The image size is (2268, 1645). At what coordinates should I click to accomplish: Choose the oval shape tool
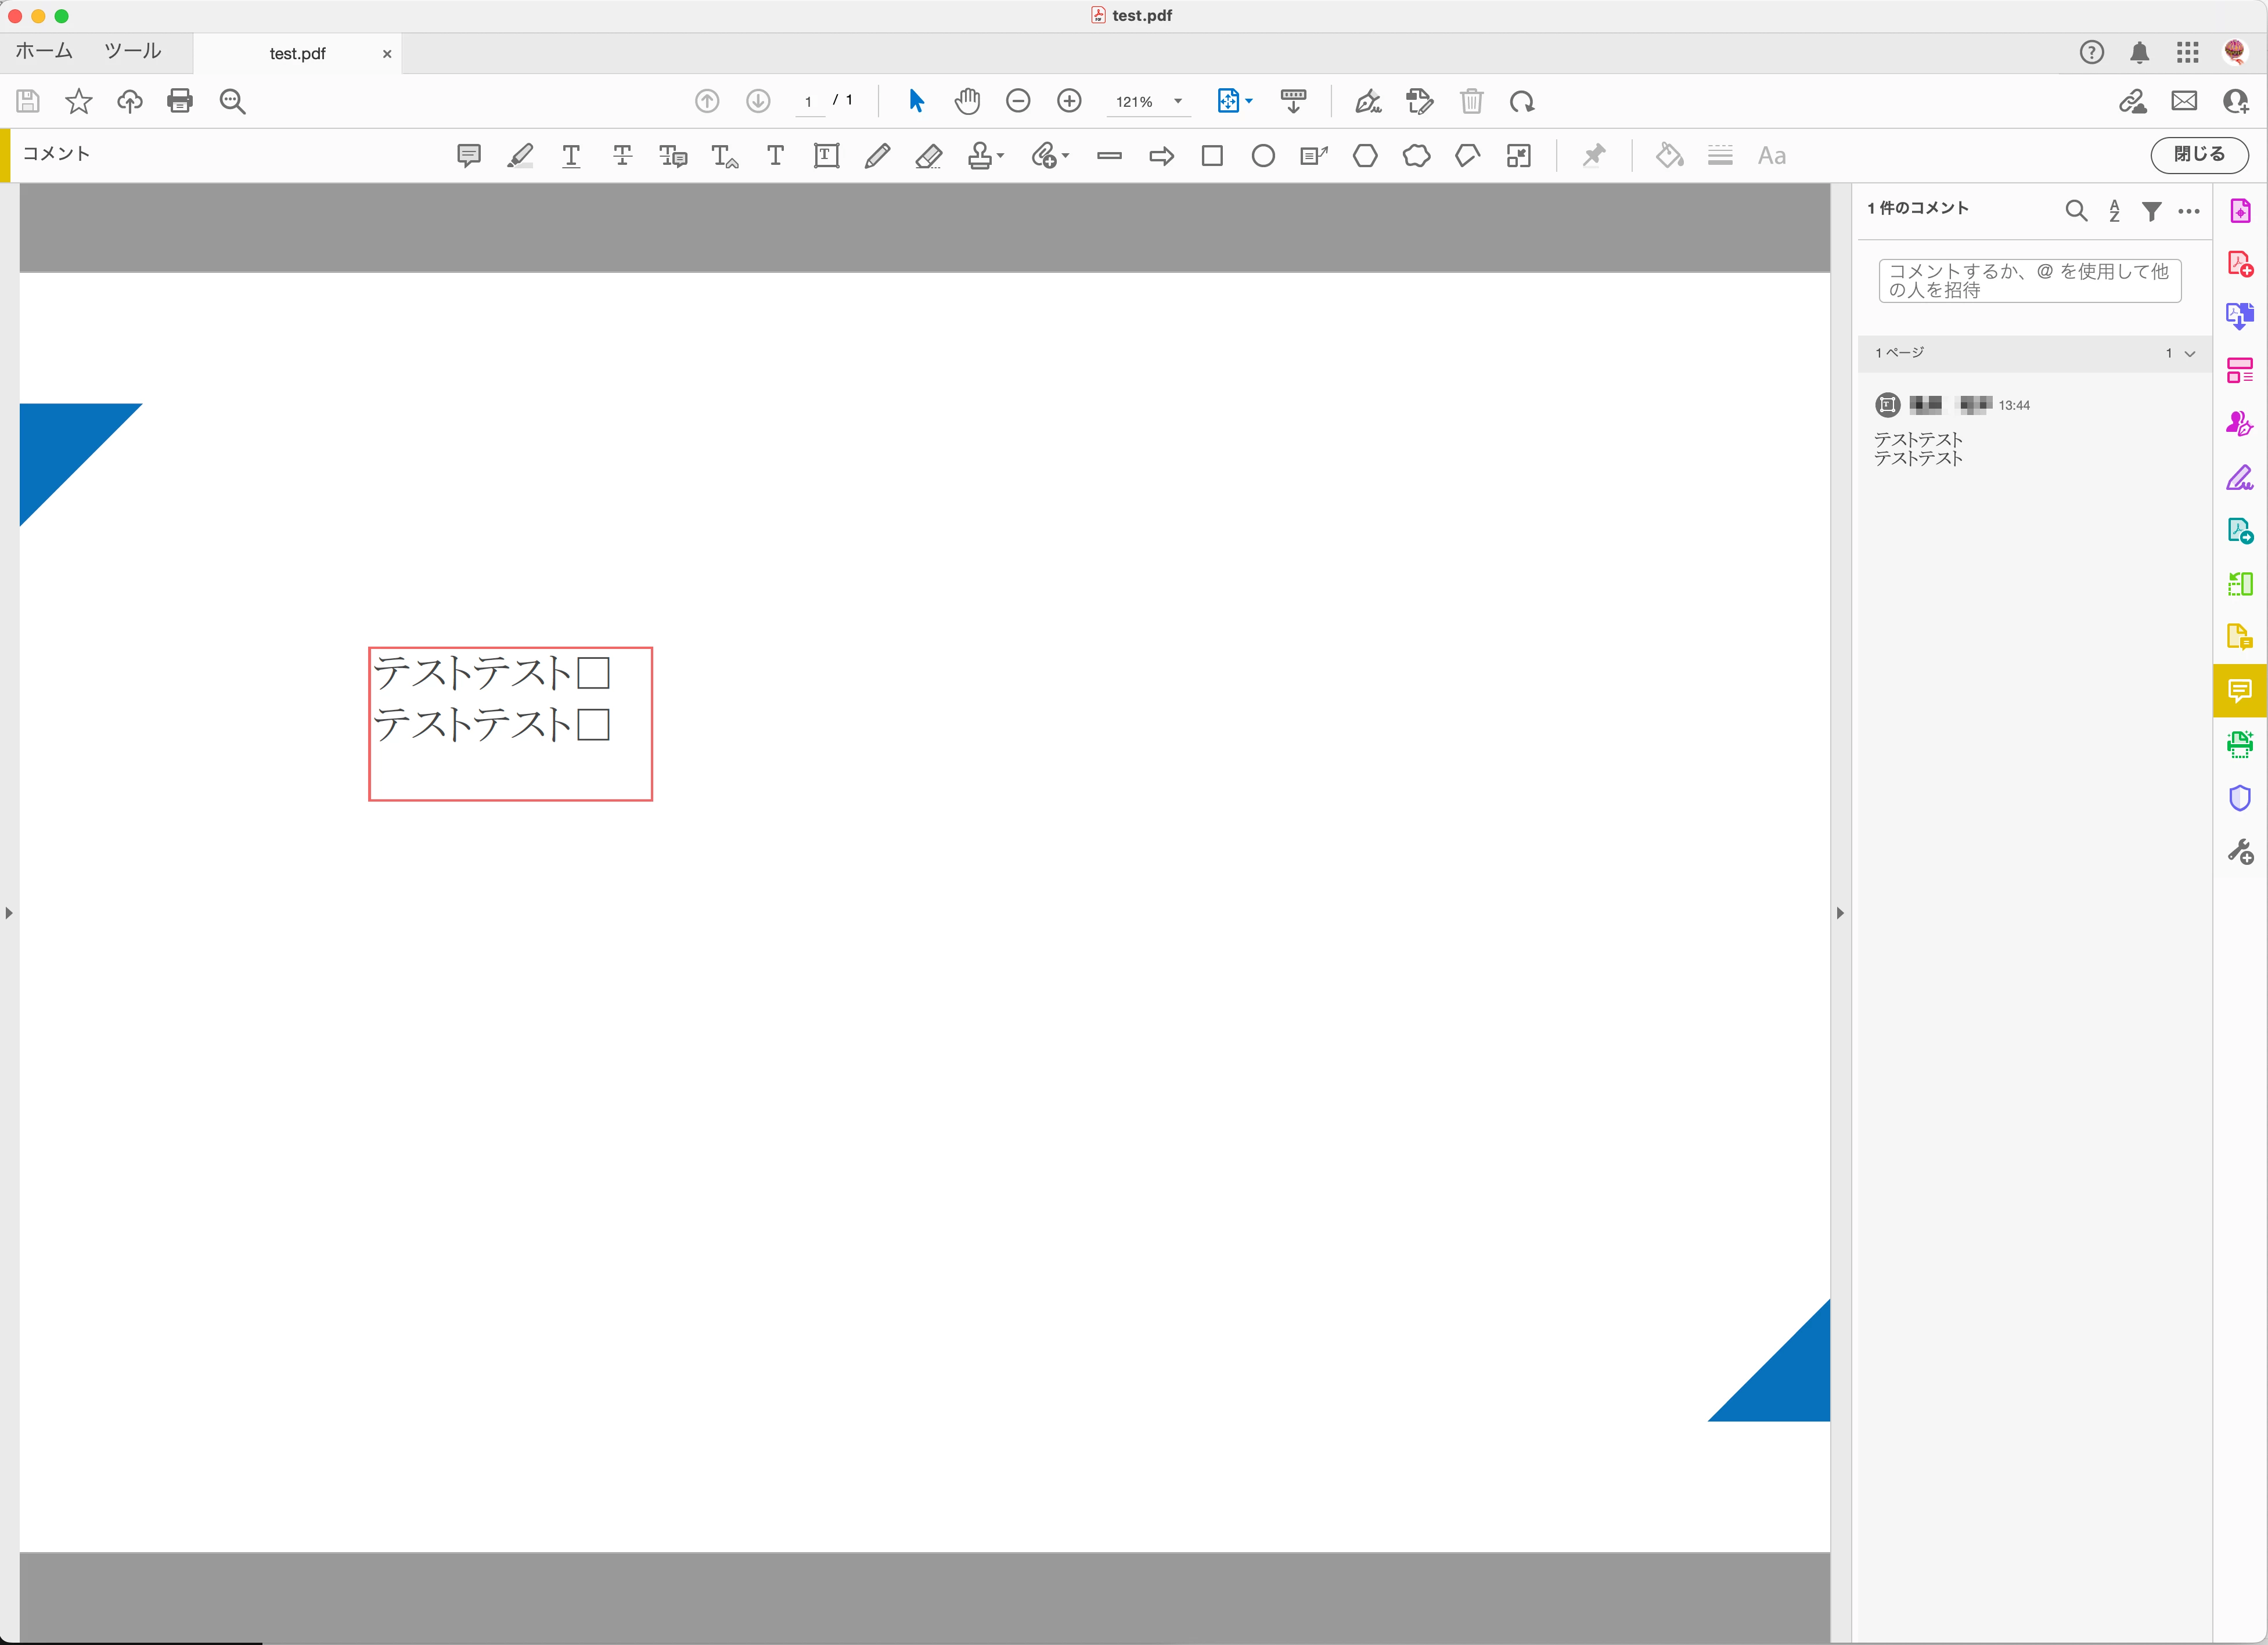[x=1263, y=156]
